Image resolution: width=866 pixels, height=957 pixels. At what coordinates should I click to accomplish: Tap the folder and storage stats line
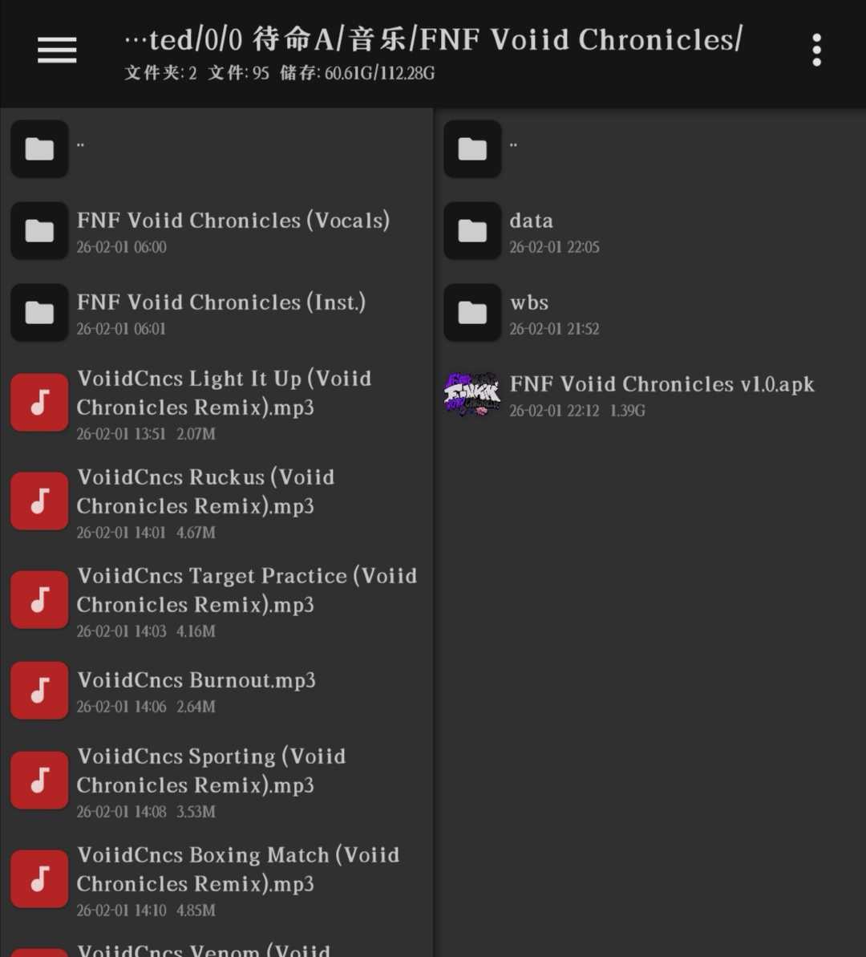[280, 73]
